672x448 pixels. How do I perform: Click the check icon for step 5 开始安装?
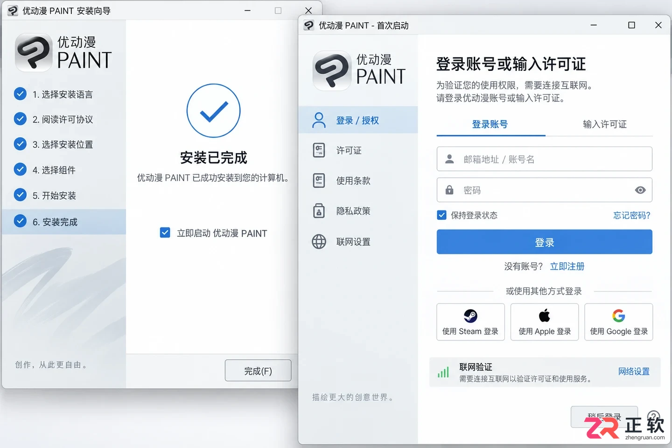pos(20,195)
